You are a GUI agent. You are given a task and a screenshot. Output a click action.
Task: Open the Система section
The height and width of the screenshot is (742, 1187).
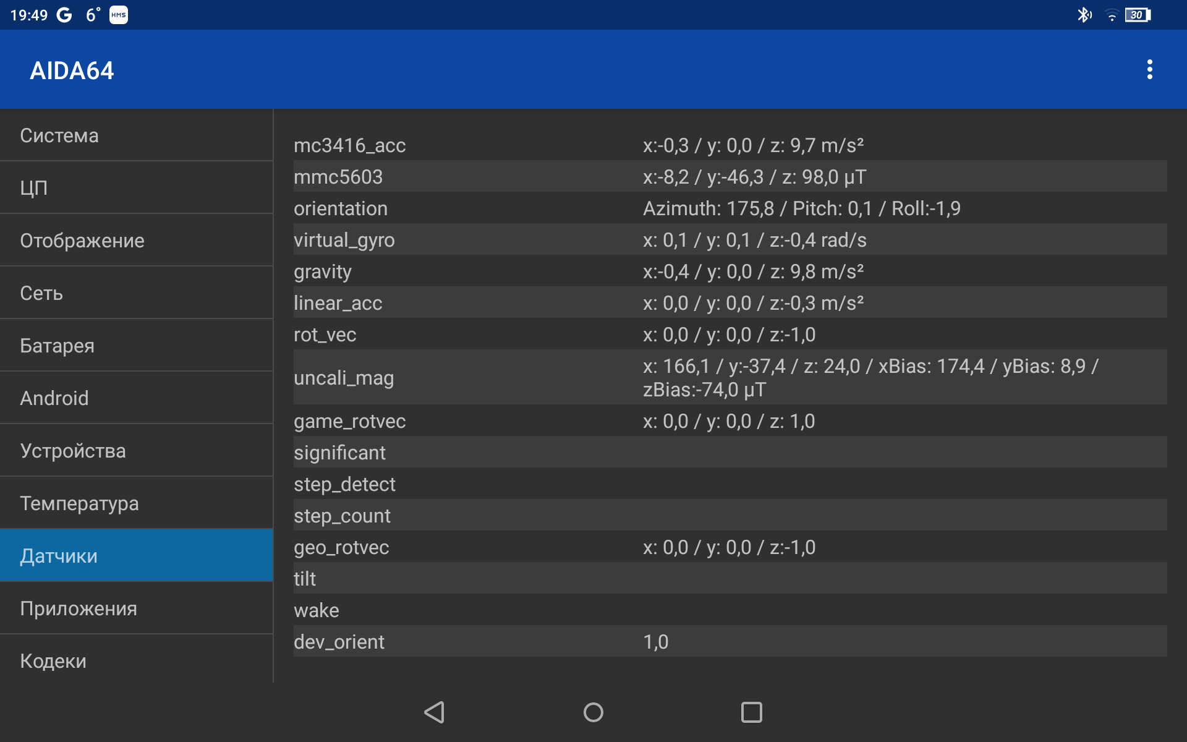[136, 135]
